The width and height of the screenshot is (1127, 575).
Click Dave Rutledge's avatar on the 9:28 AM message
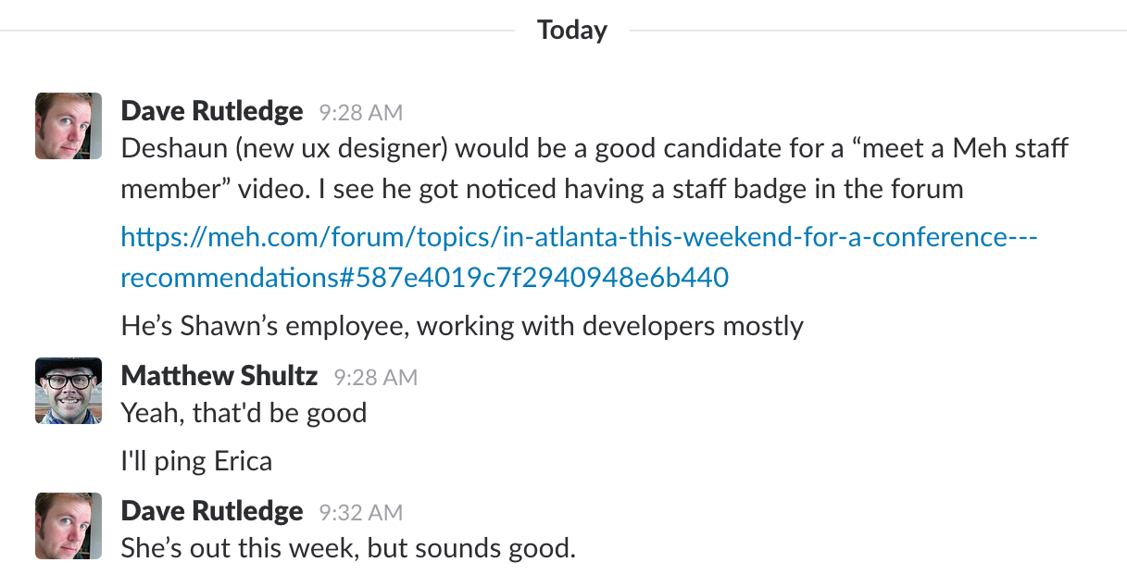69,126
